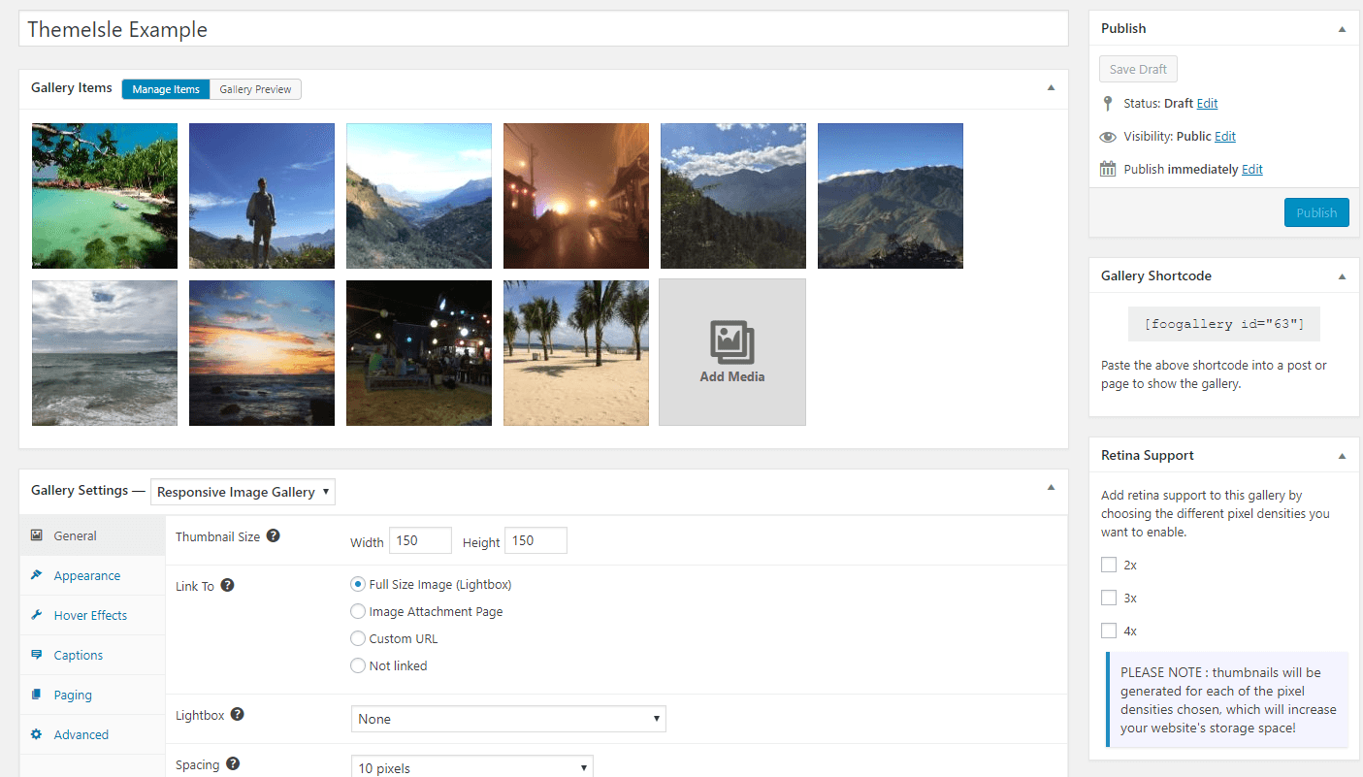The width and height of the screenshot is (1363, 777).
Task: Open the General settings tab
Action: [92, 535]
